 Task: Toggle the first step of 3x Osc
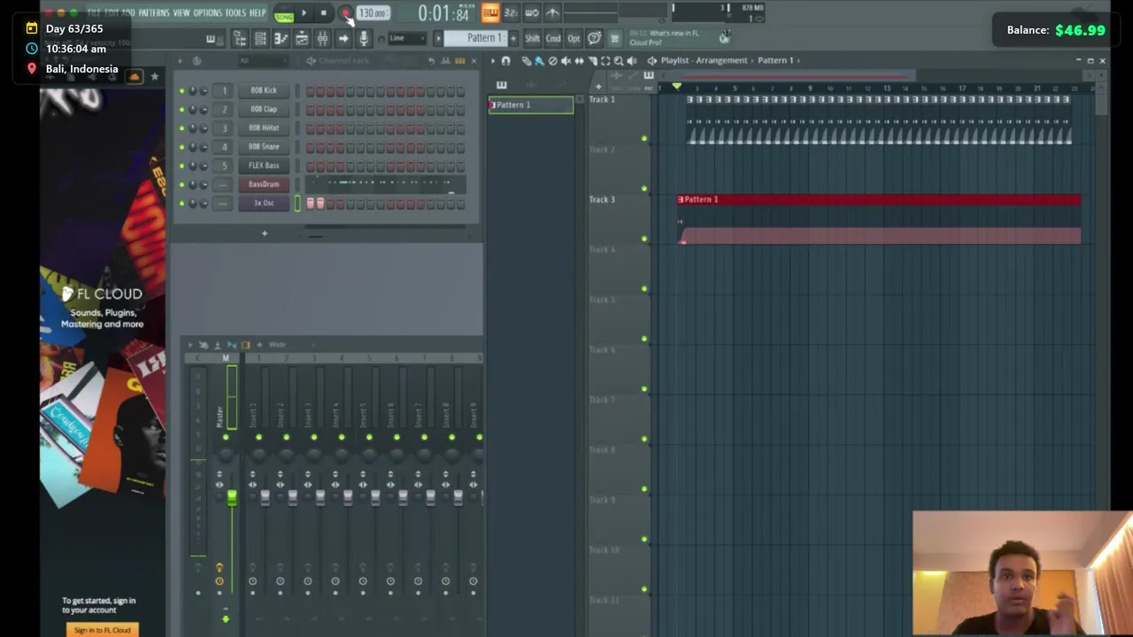coord(311,203)
